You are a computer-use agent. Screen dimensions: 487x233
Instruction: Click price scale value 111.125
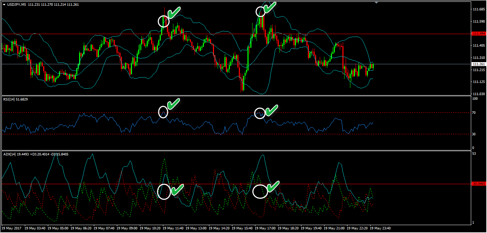point(479,82)
